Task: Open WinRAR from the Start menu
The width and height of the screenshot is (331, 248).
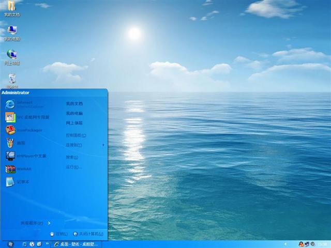Action: [x=19, y=169]
